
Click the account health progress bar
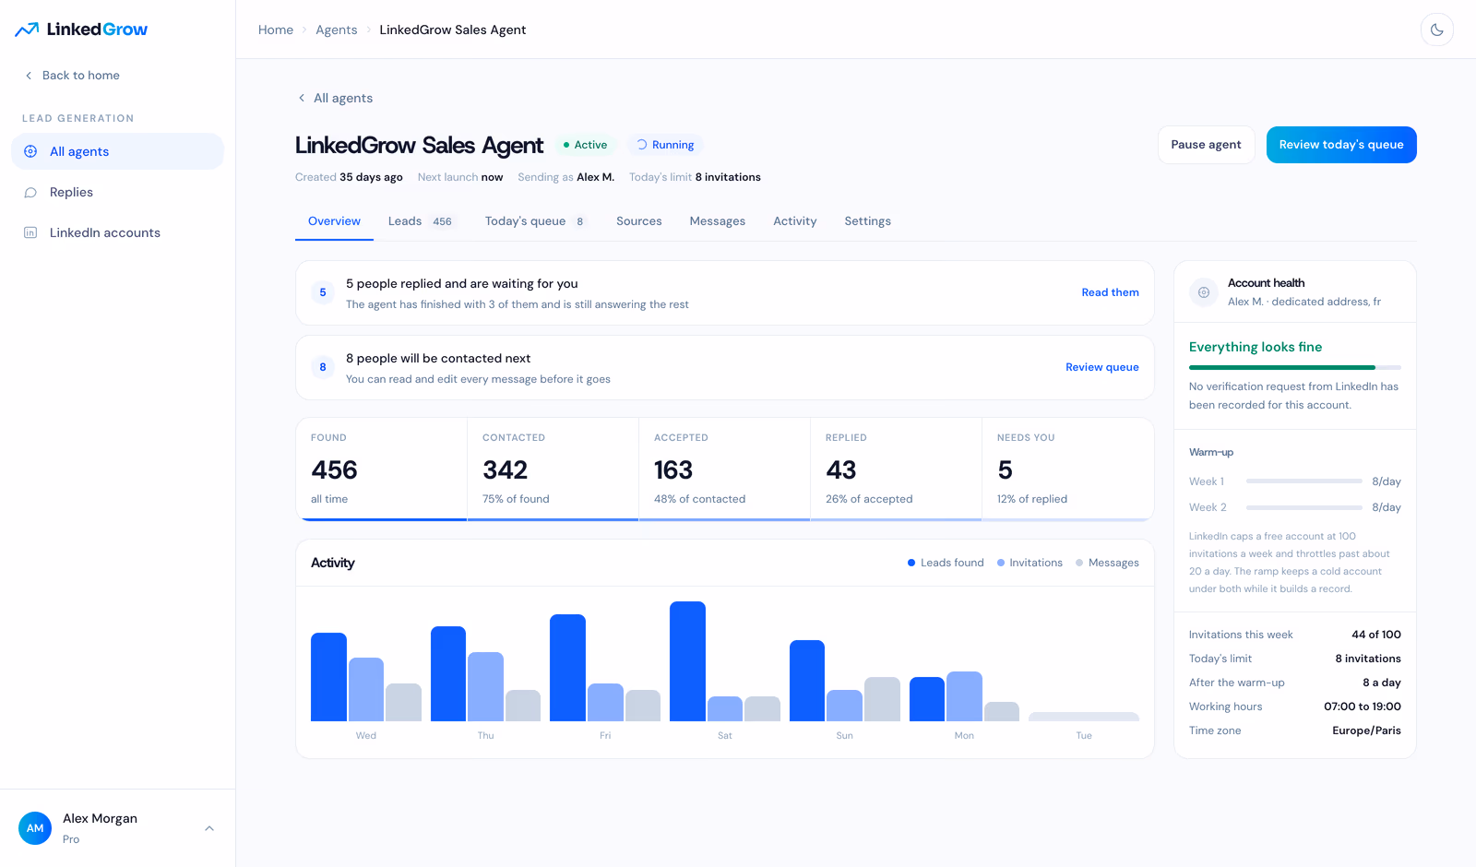coord(1295,367)
